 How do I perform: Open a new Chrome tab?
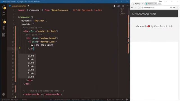pyautogui.click(x=159, y=4)
